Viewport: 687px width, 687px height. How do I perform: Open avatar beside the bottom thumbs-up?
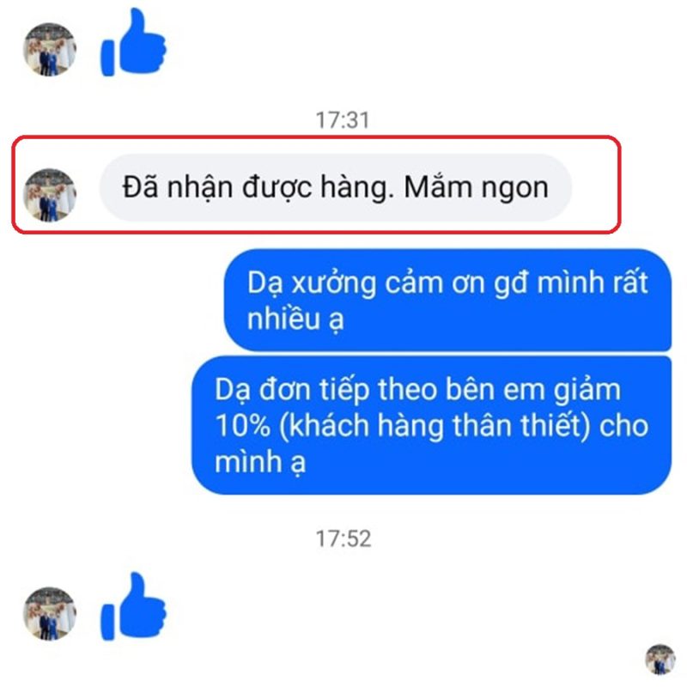tap(49, 613)
